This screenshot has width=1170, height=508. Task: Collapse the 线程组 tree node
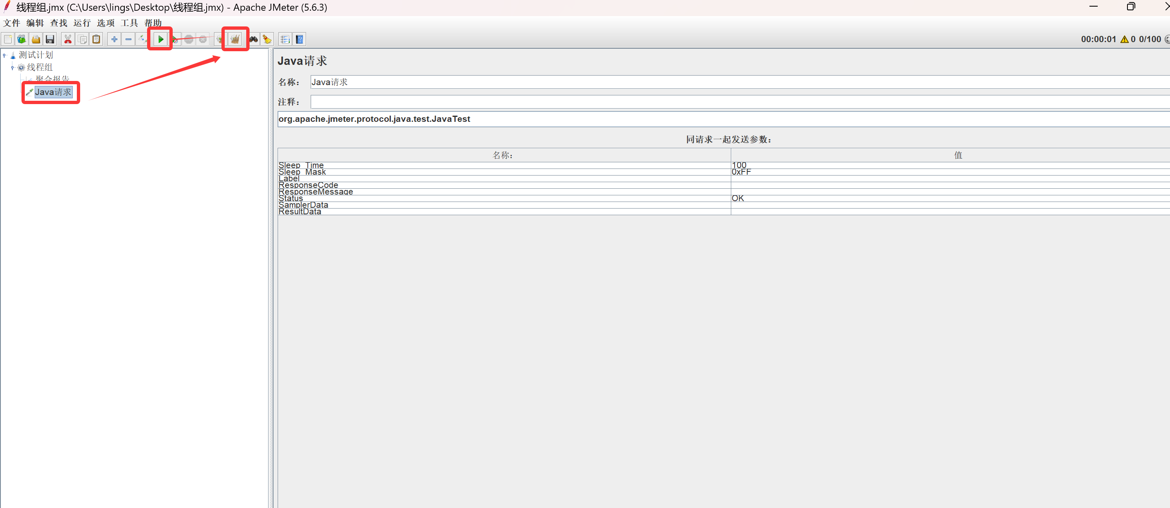(x=13, y=67)
